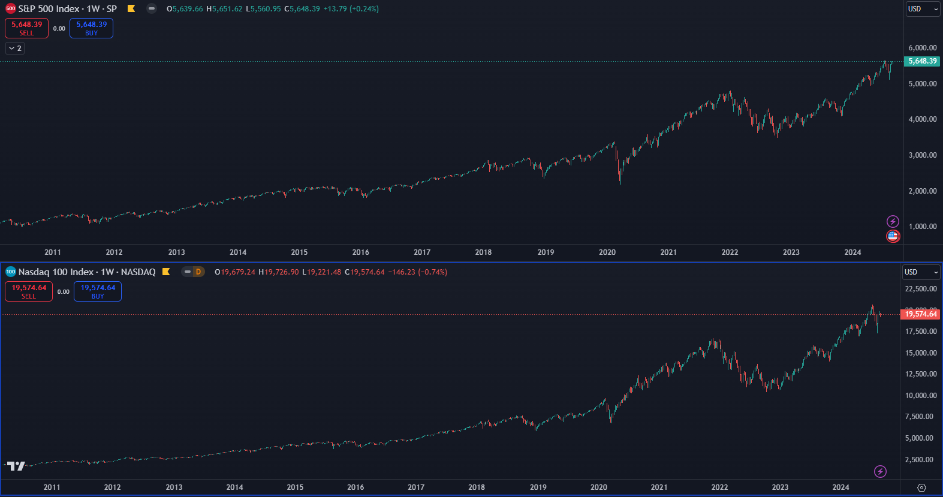Click the 2024 label on S&P 500 time axis
943x497 pixels.
[853, 252]
